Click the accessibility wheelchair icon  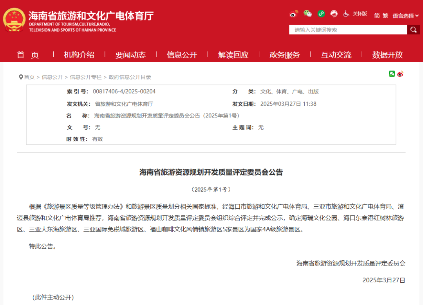pos(346,14)
